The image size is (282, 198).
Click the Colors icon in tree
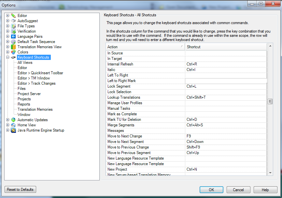tap(13, 52)
